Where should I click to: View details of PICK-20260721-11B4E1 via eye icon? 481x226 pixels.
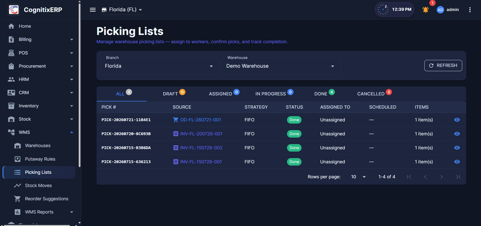coord(457,120)
